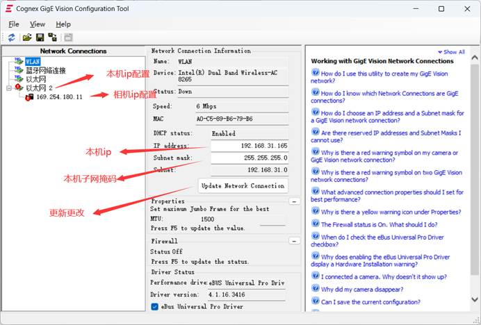
Task: Click help icon for 'camera doesn't show up'
Action: click(316, 276)
